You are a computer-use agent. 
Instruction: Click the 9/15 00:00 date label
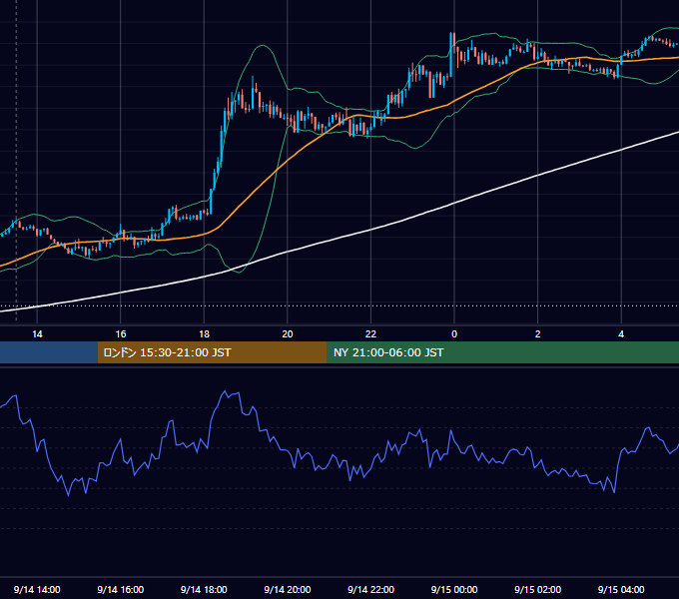point(454,589)
